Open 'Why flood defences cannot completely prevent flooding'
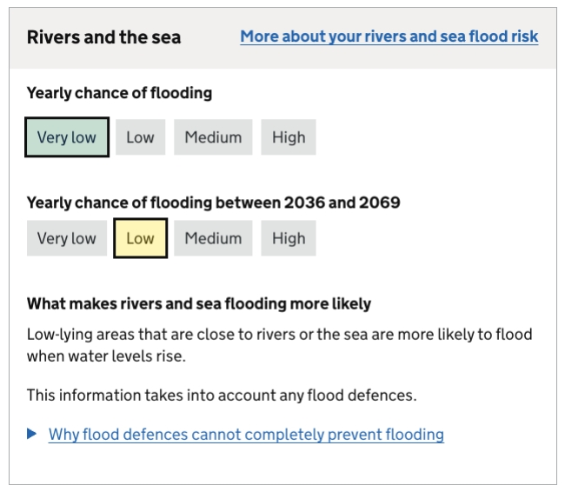This screenshot has width=565, height=492. (246, 434)
